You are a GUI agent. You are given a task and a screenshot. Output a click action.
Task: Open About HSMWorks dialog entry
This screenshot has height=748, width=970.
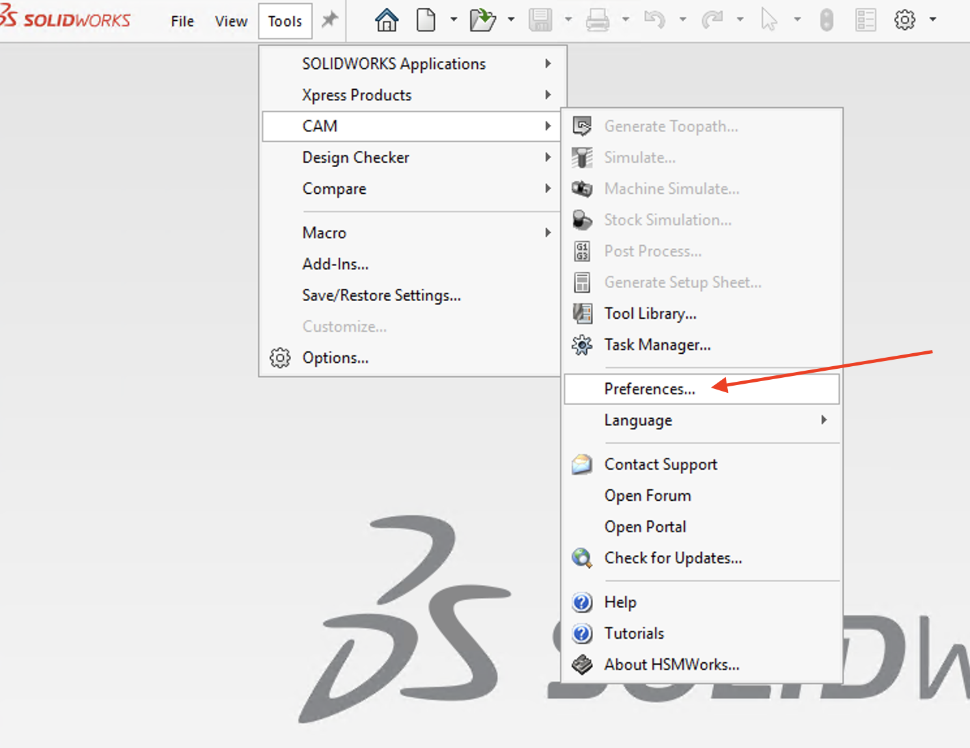(702, 665)
